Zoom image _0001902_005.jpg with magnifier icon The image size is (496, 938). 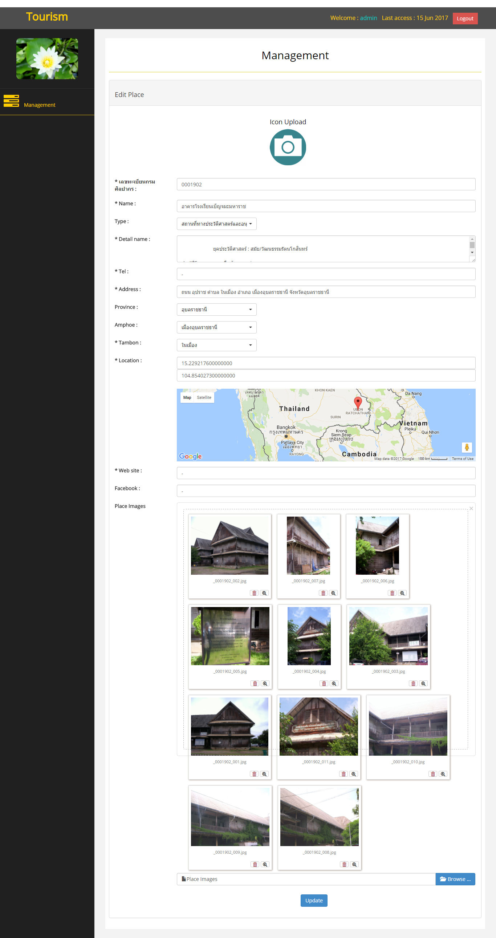pyautogui.click(x=265, y=683)
